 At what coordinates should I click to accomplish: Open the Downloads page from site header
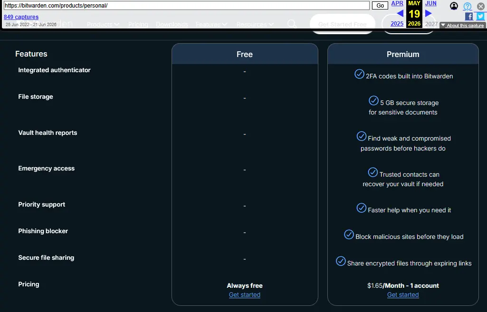click(172, 24)
